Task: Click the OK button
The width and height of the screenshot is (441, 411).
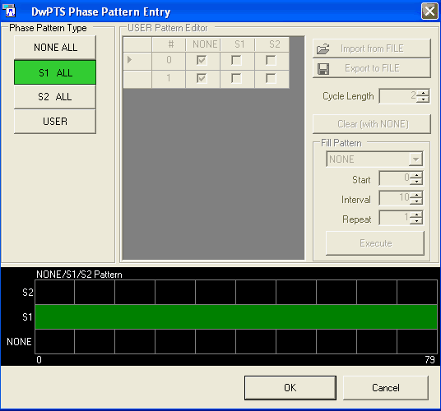Action: tap(290, 388)
